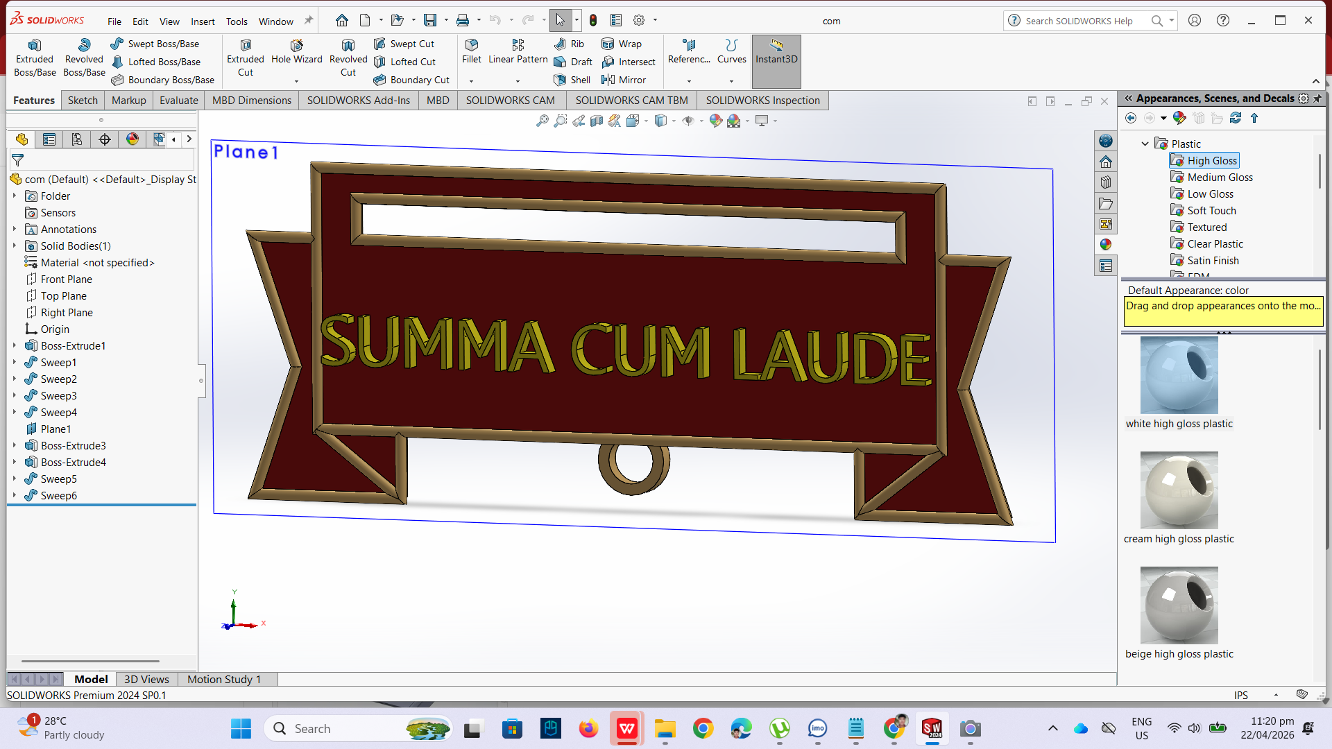The height and width of the screenshot is (749, 1332).
Task: Choose the Shell feature tool
Action: 572,80
